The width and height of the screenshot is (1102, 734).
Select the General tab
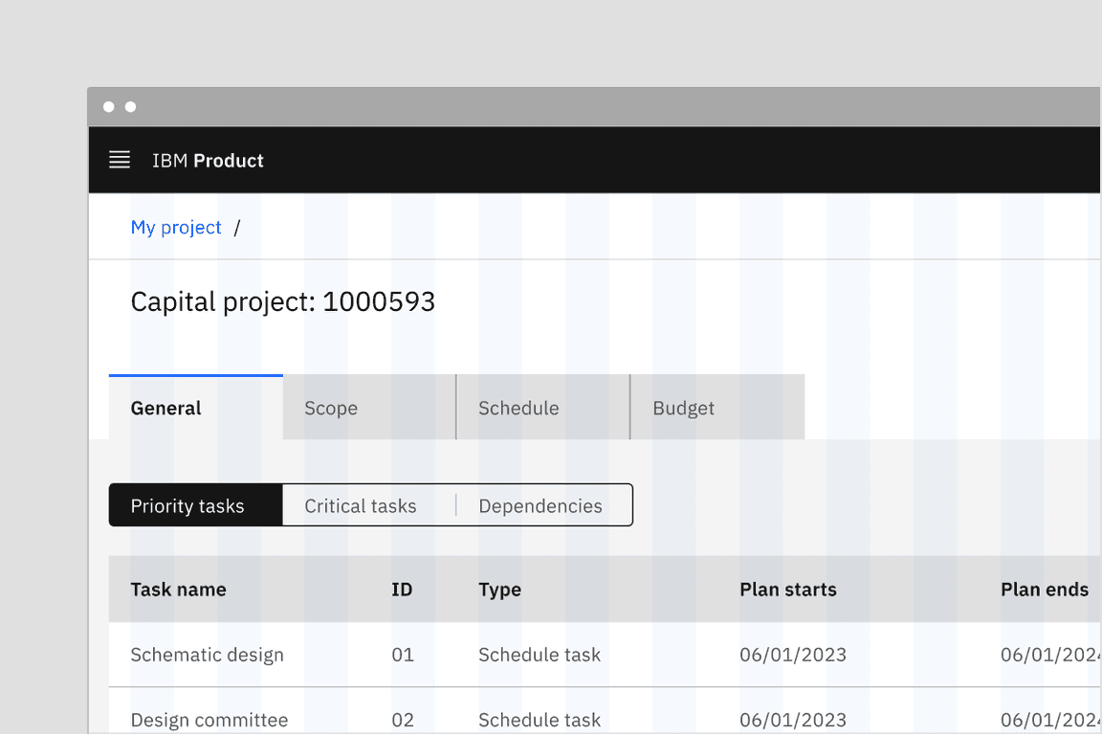195,408
